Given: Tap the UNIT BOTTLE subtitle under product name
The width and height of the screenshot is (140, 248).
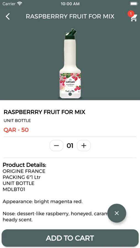Looking at the screenshot, I should pyautogui.click(x=17, y=121).
